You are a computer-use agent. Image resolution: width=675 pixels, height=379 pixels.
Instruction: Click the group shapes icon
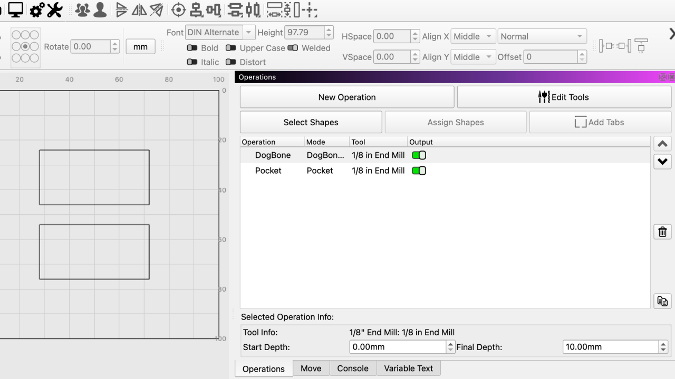(x=82, y=9)
